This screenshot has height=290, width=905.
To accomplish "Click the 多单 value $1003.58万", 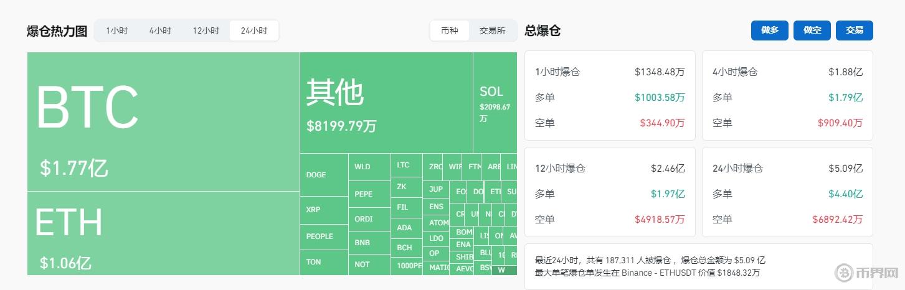I will coord(660,98).
